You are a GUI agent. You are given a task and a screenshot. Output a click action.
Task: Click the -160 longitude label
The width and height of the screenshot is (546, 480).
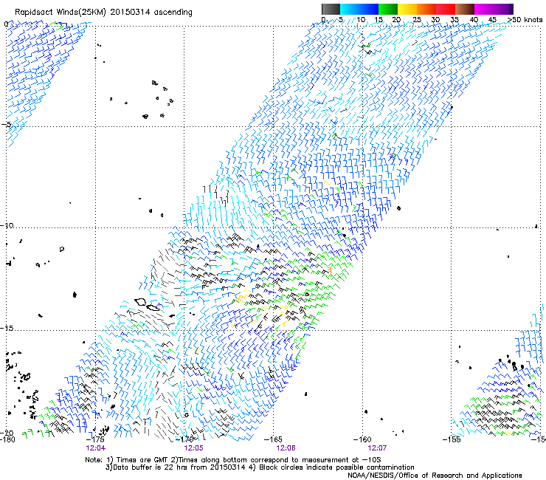[362, 439]
